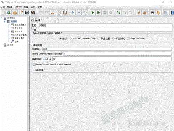
Task: Click the Open file folder icon
Action: (x=15, y=12)
